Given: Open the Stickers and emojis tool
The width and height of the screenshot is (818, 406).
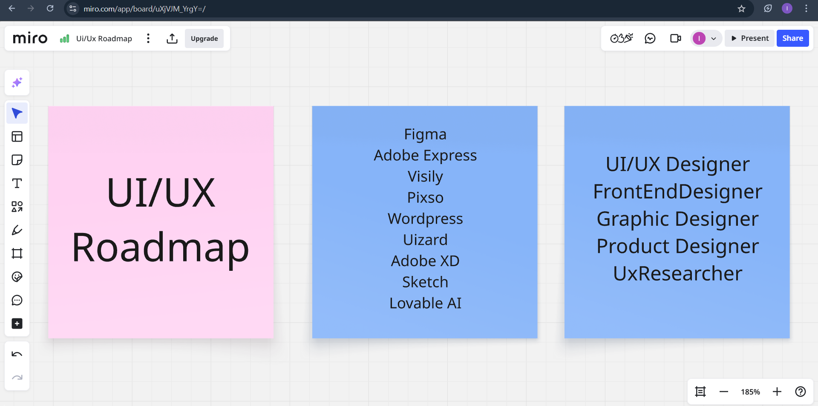Looking at the screenshot, I should point(17,277).
